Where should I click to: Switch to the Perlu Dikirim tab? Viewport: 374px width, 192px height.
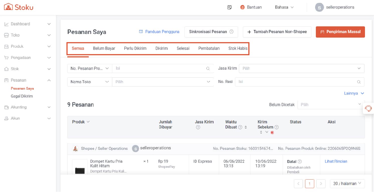coord(135,48)
